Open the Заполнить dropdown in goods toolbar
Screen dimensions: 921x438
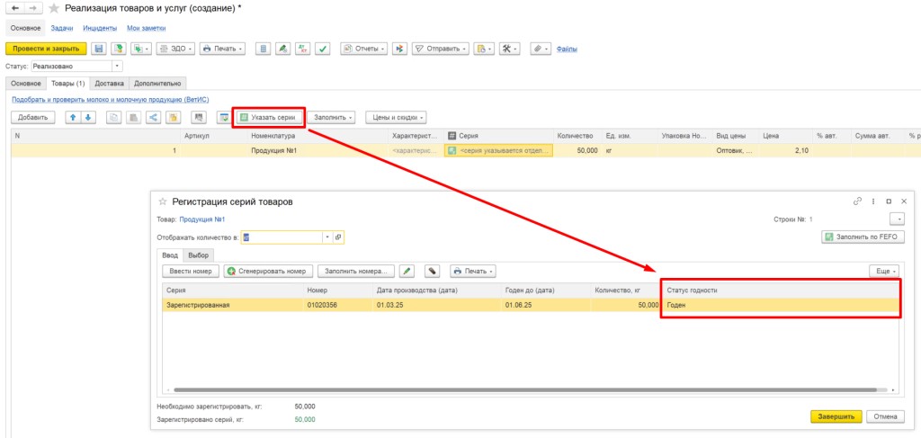pos(332,118)
